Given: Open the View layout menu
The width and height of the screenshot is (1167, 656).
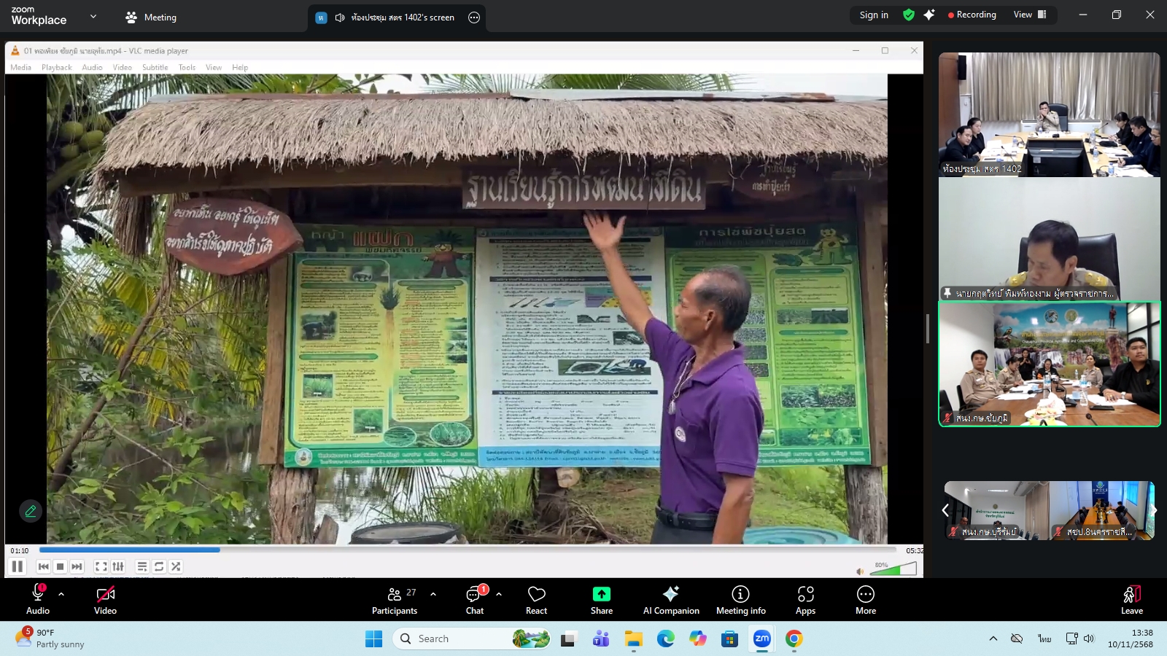Looking at the screenshot, I should point(1029,15).
